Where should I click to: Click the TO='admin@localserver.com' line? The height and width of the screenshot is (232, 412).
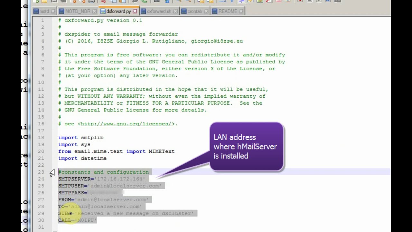(x=100, y=207)
